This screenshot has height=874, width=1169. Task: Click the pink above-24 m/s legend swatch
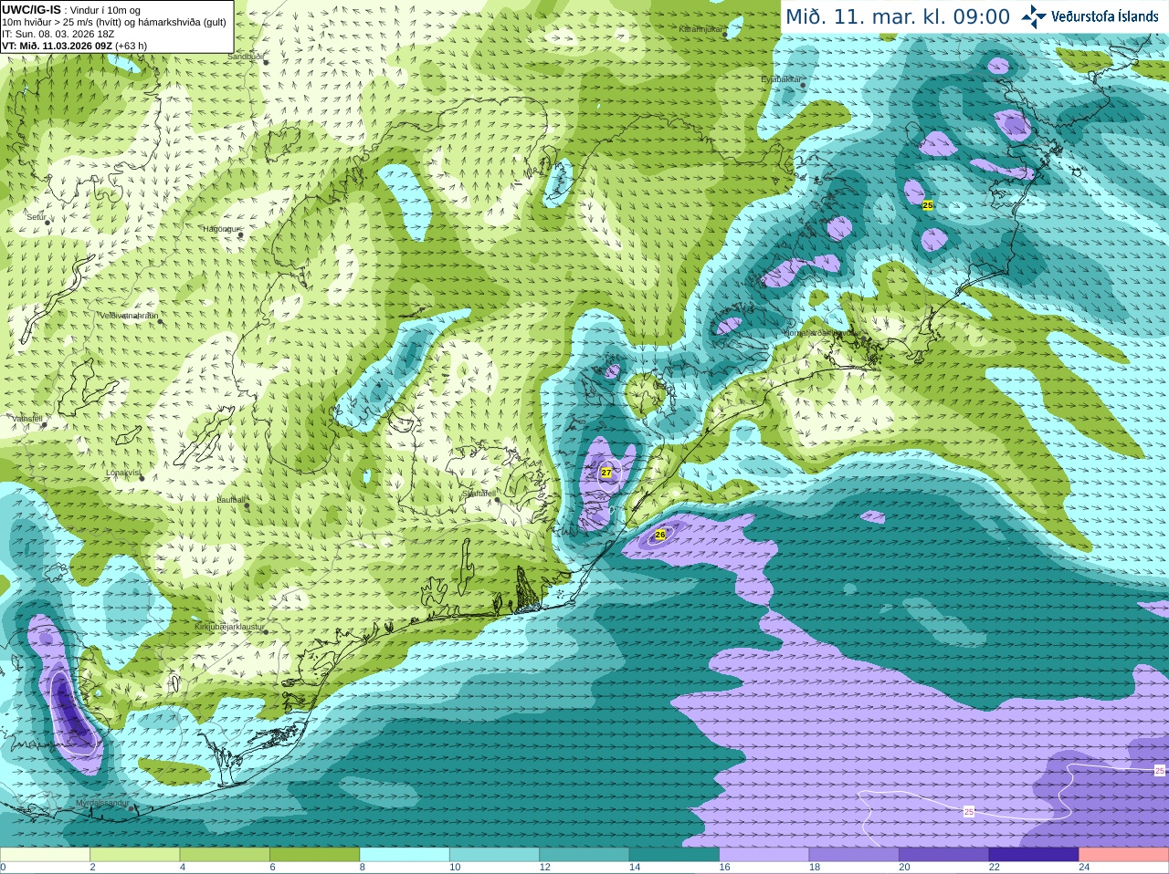tap(1124, 855)
